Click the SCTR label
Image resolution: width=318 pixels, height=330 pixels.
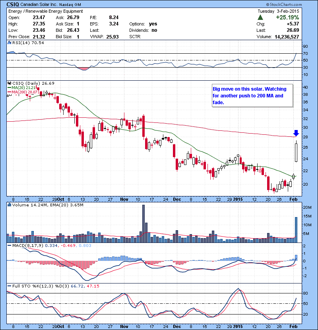click(135, 37)
